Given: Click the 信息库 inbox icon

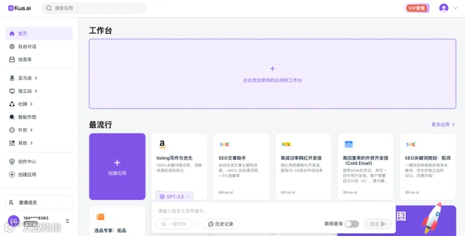Looking at the screenshot, I should pos(12,59).
